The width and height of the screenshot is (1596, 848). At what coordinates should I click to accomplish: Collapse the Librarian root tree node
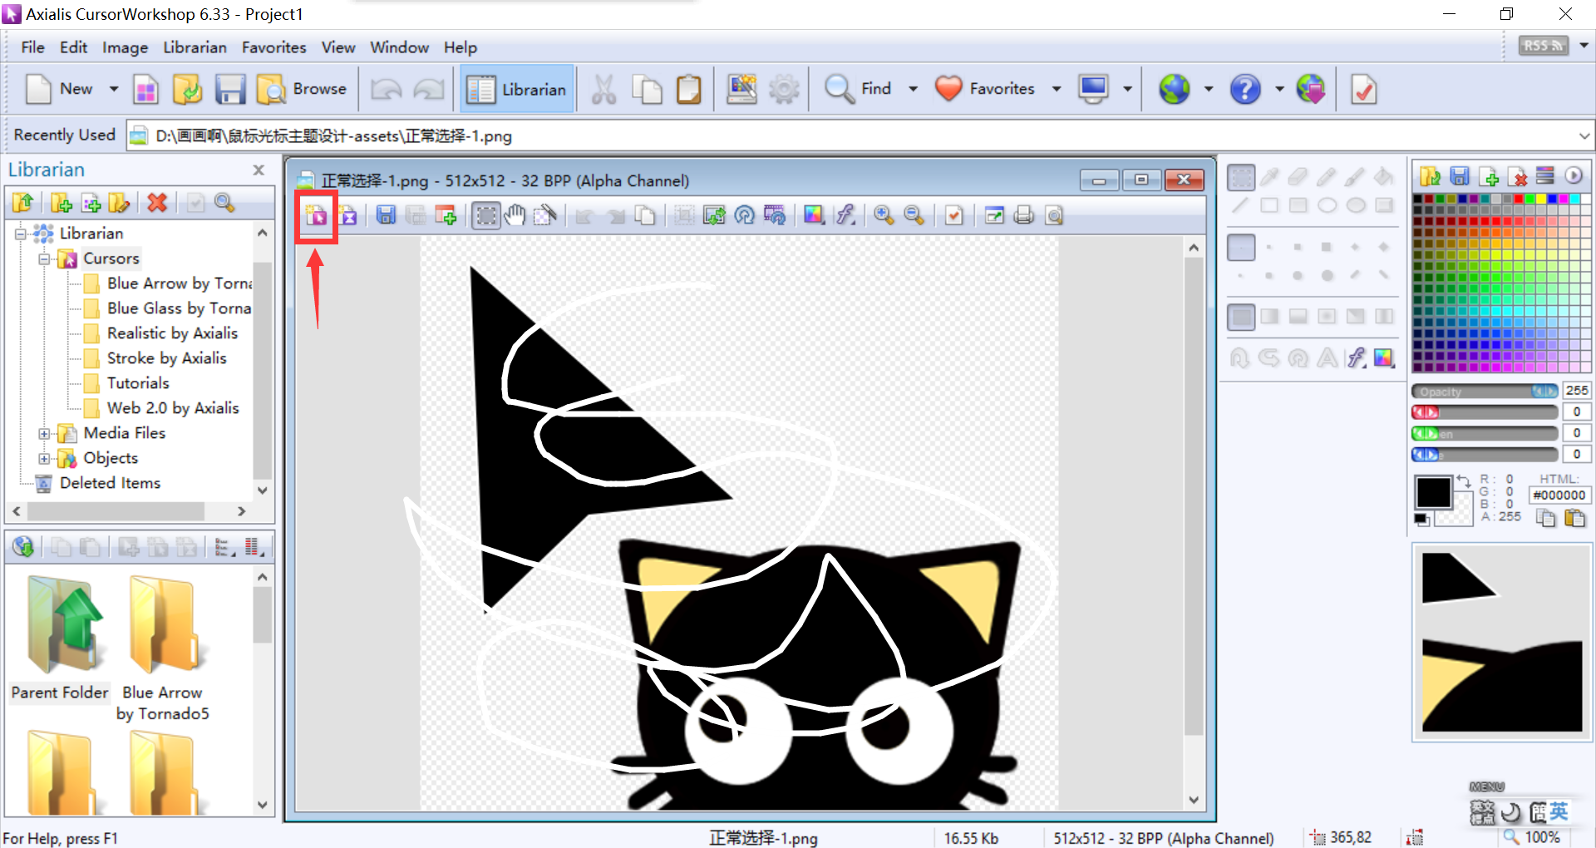21,234
